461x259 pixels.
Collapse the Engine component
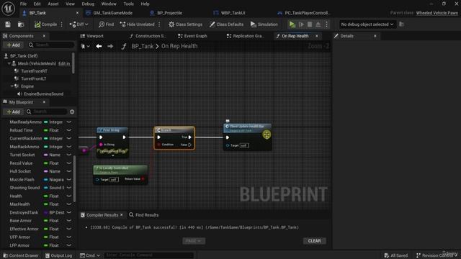(x=12, y=86)
